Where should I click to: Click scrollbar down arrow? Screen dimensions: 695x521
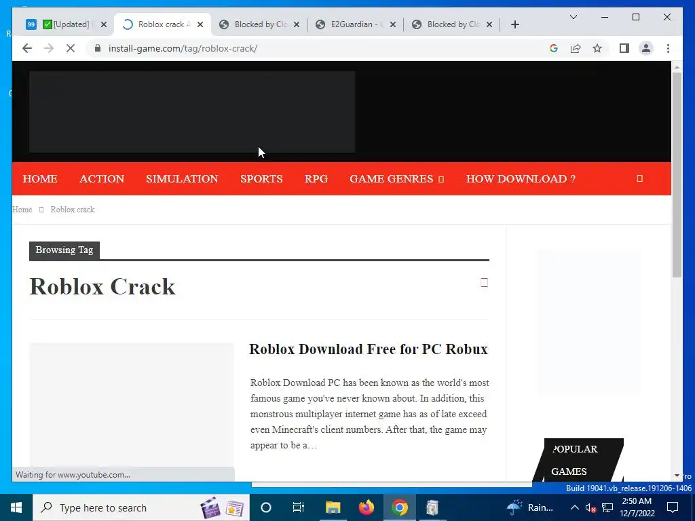[677, 476]
